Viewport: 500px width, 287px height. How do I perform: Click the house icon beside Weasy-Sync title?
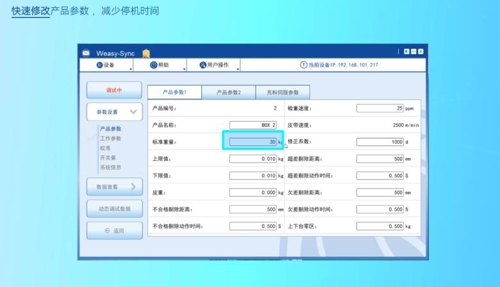146,53
